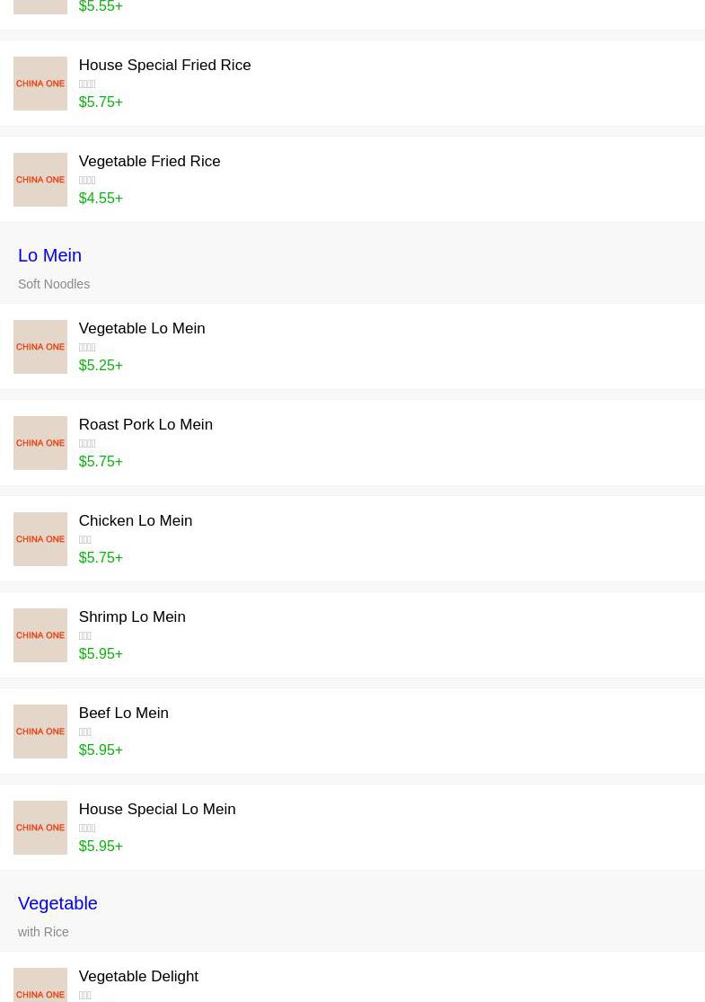Click Shrimp Lo Mein item name
705x1002 pixels.
pos(132,617)
